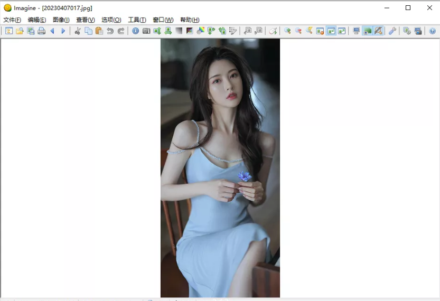Click the Cut scissors icon
Viewport: 440px width, 301px height.
click(x=78, y=31)
